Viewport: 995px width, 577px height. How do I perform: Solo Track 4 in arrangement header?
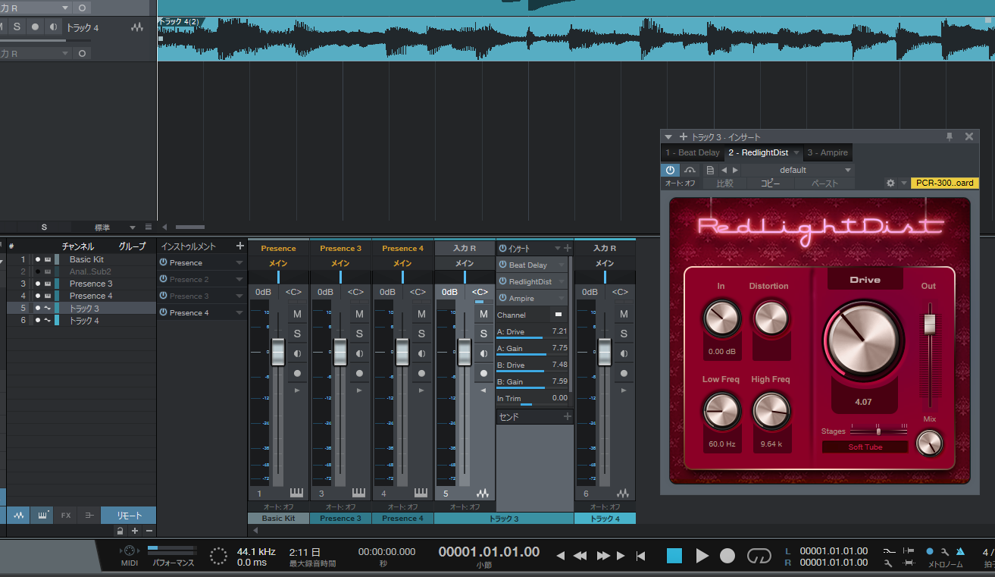click(x=17, y=27)
